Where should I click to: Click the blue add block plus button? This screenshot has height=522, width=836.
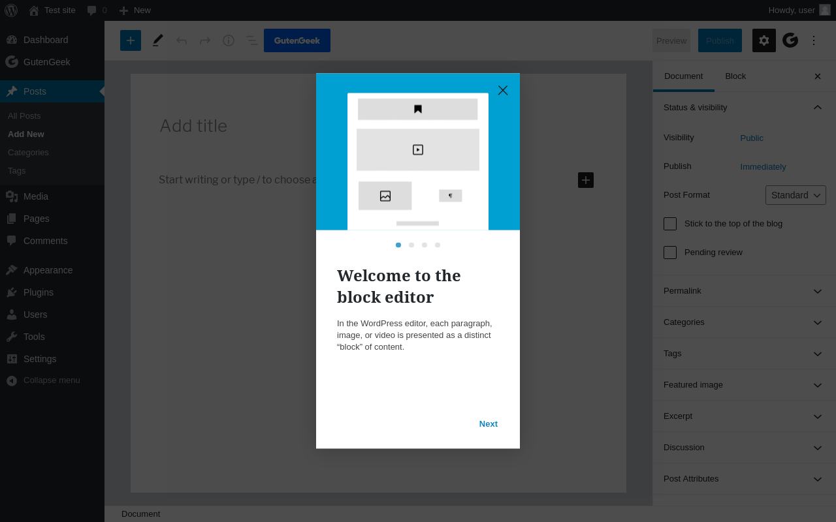[x=131, y=40]
